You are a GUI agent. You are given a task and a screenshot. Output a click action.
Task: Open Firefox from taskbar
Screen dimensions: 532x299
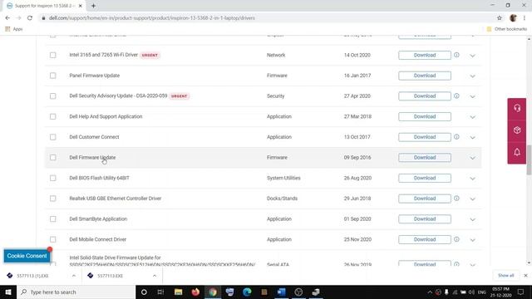pos(195,292)
